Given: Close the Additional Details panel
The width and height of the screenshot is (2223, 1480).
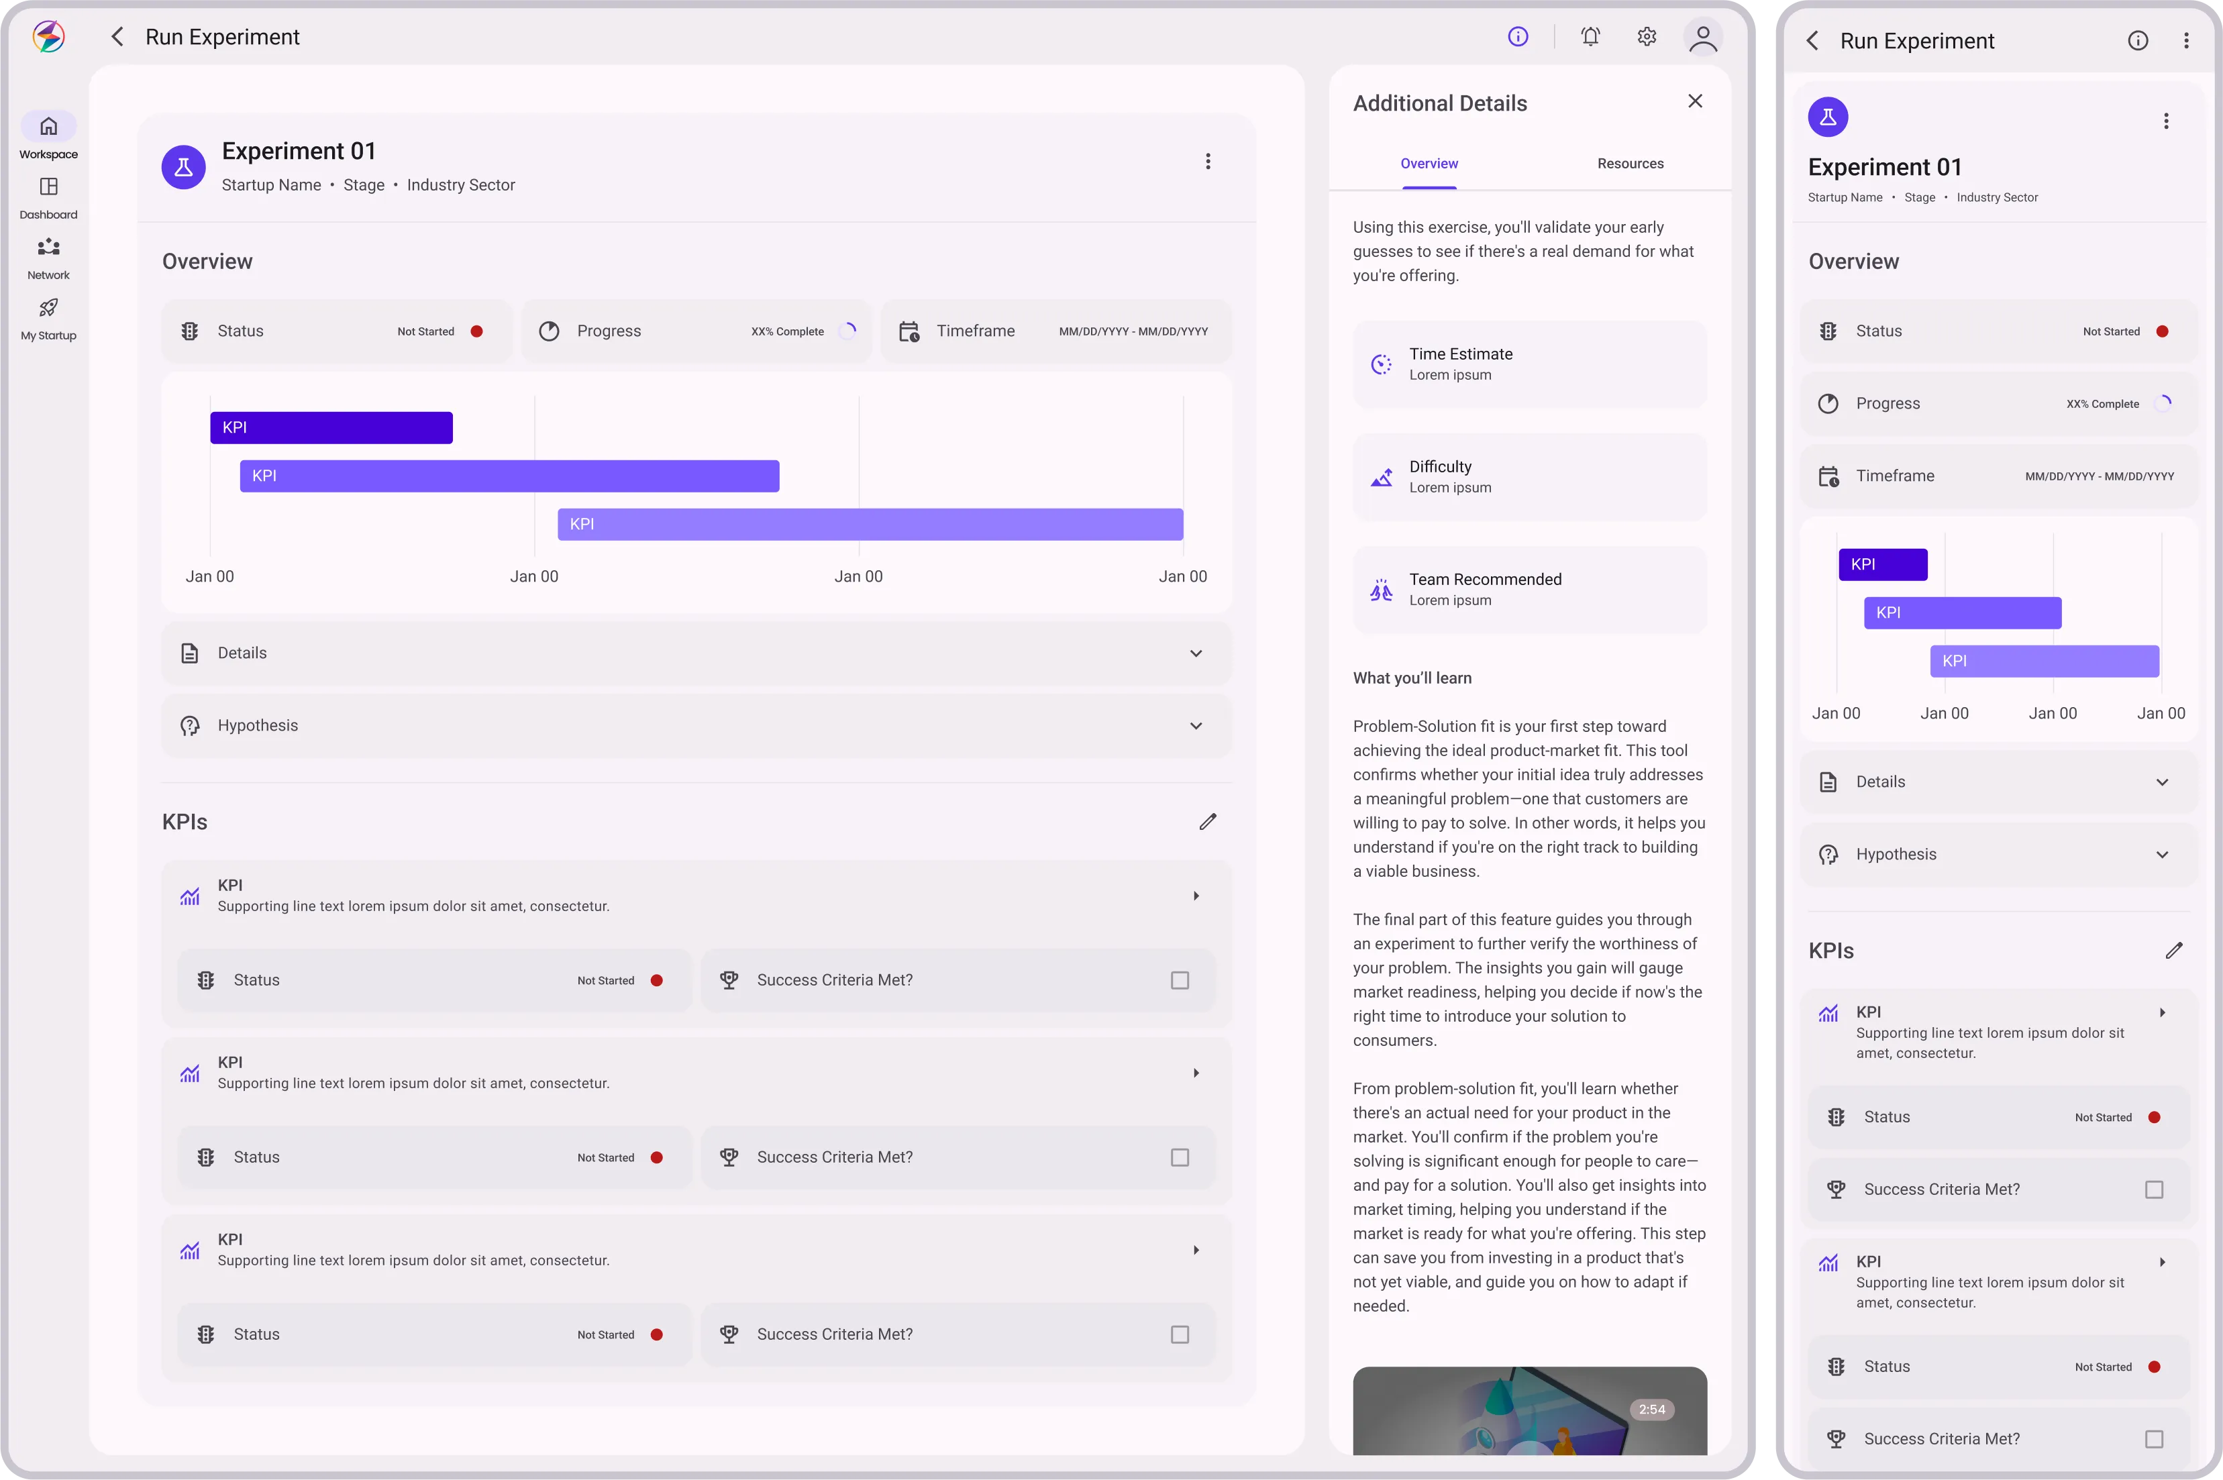Looking at the screenshot, I should [1696, 101].
